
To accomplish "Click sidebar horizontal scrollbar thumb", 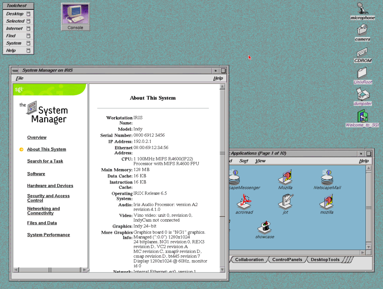I will (50, 270).
